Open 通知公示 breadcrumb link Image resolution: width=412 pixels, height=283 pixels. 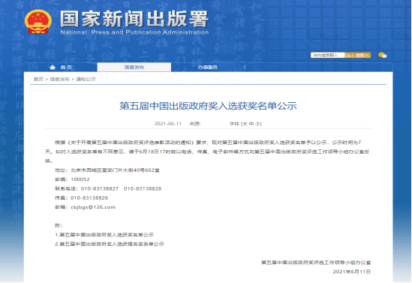86,79
